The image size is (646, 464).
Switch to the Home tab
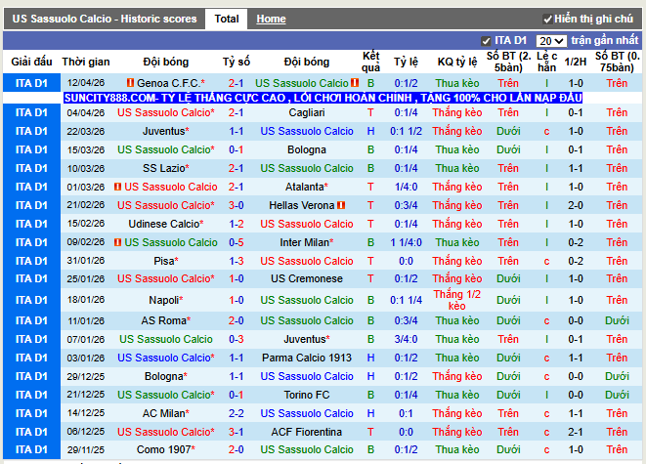[271, 19]
